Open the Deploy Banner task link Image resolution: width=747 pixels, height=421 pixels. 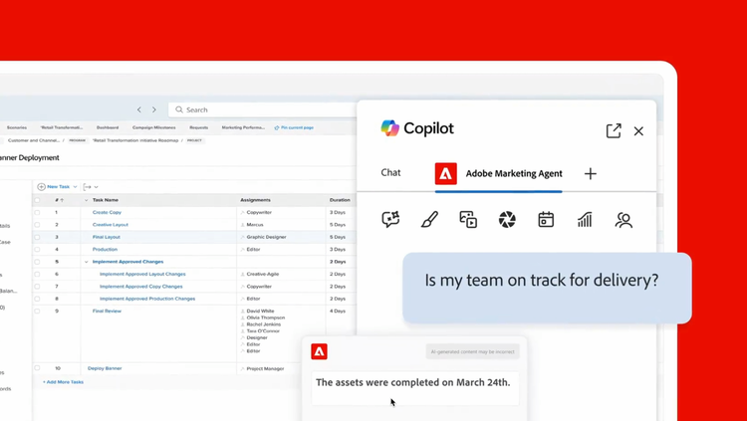click(105, 368)
